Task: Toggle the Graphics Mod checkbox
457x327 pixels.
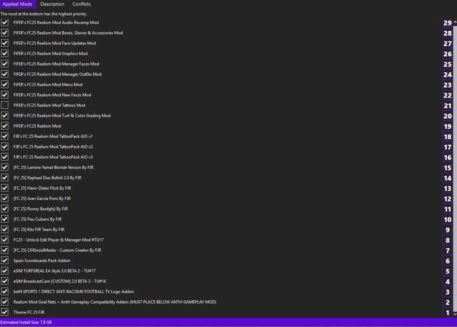Action: tap(5, 54)
